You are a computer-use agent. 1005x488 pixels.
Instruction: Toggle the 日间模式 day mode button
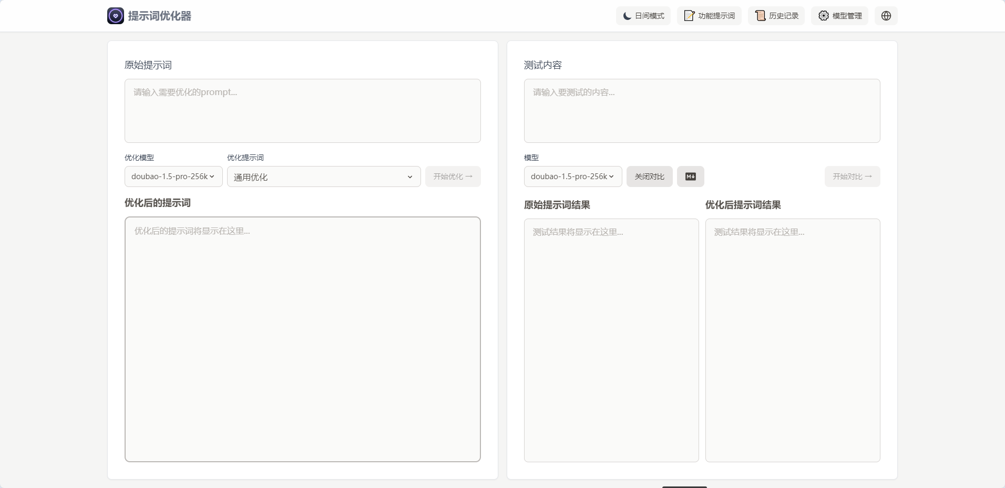click(643, 16)
